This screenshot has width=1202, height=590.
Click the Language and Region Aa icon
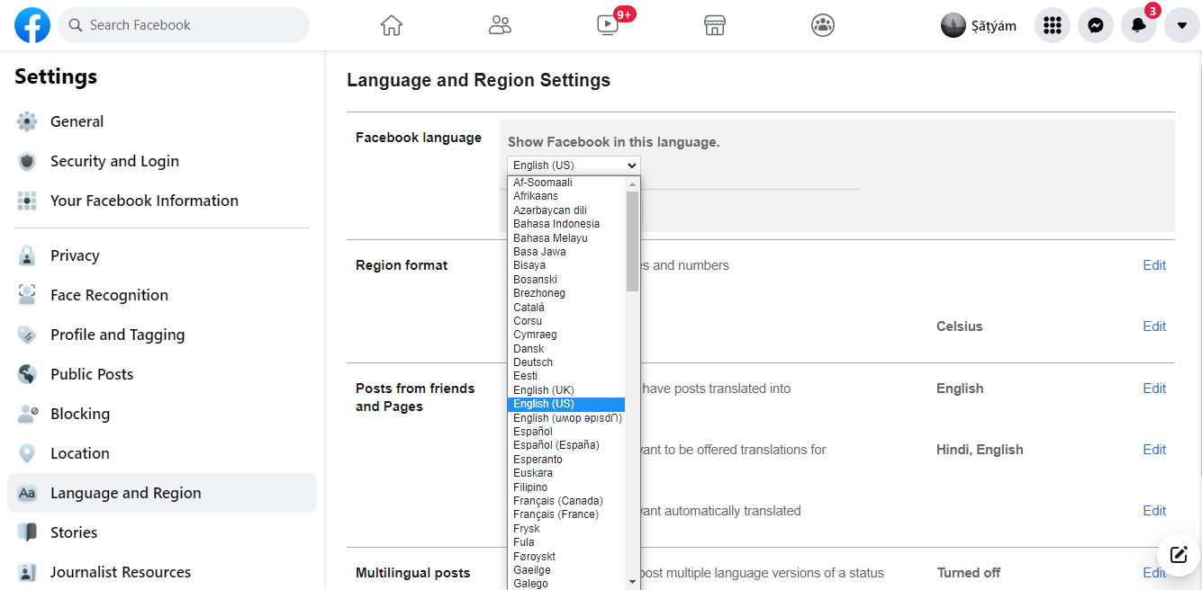(x=27, y=493)
